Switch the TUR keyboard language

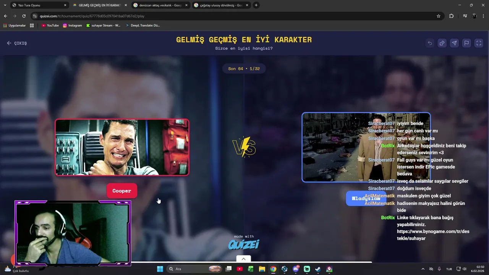[x=449, y=269]
